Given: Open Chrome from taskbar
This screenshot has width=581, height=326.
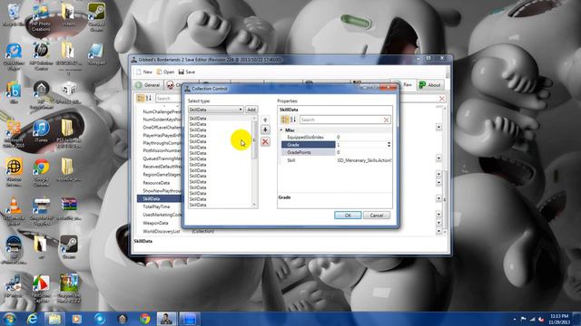Looking at the screenshot, I should [144, 319].
